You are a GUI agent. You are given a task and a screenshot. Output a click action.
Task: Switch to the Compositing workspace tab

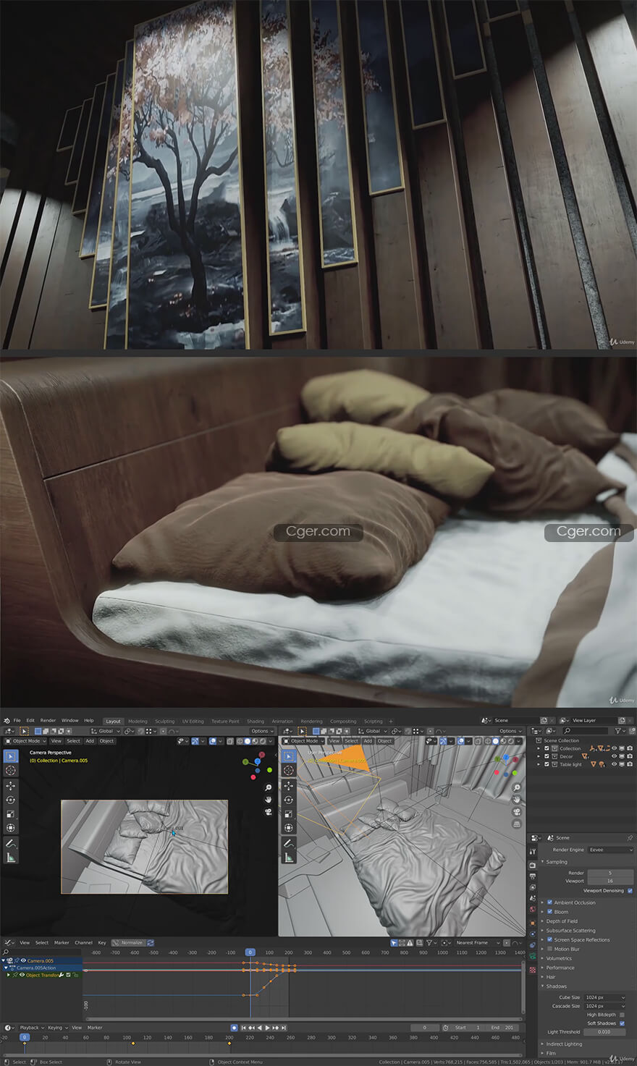343,722
